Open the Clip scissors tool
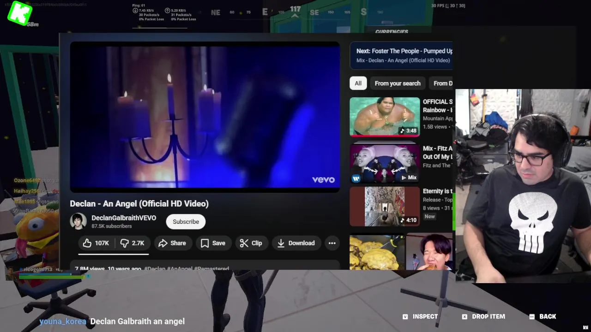The height and width of the screenshot is (332, 591). [x=251, y=243]
